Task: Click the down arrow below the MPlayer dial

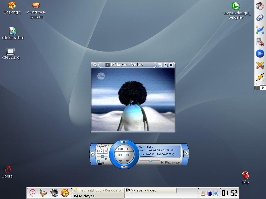Action: 124,167
